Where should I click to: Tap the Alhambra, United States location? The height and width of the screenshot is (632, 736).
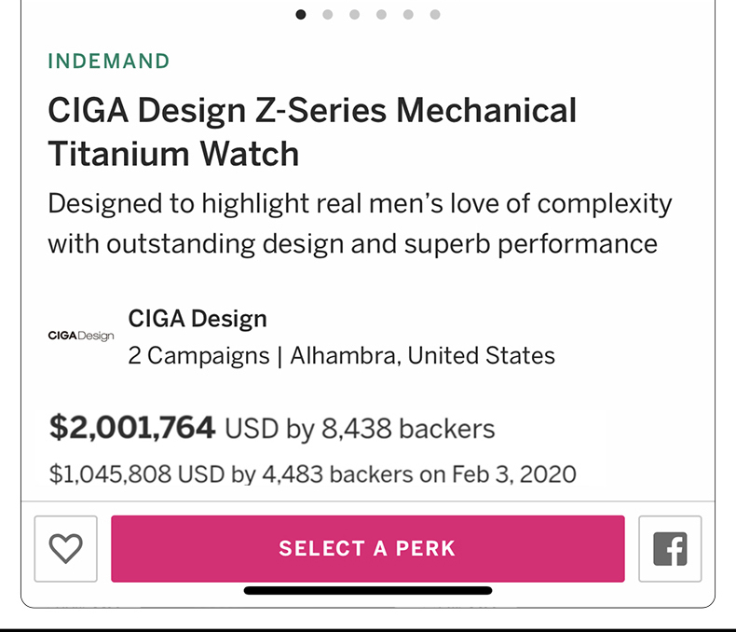click(422, 356)
